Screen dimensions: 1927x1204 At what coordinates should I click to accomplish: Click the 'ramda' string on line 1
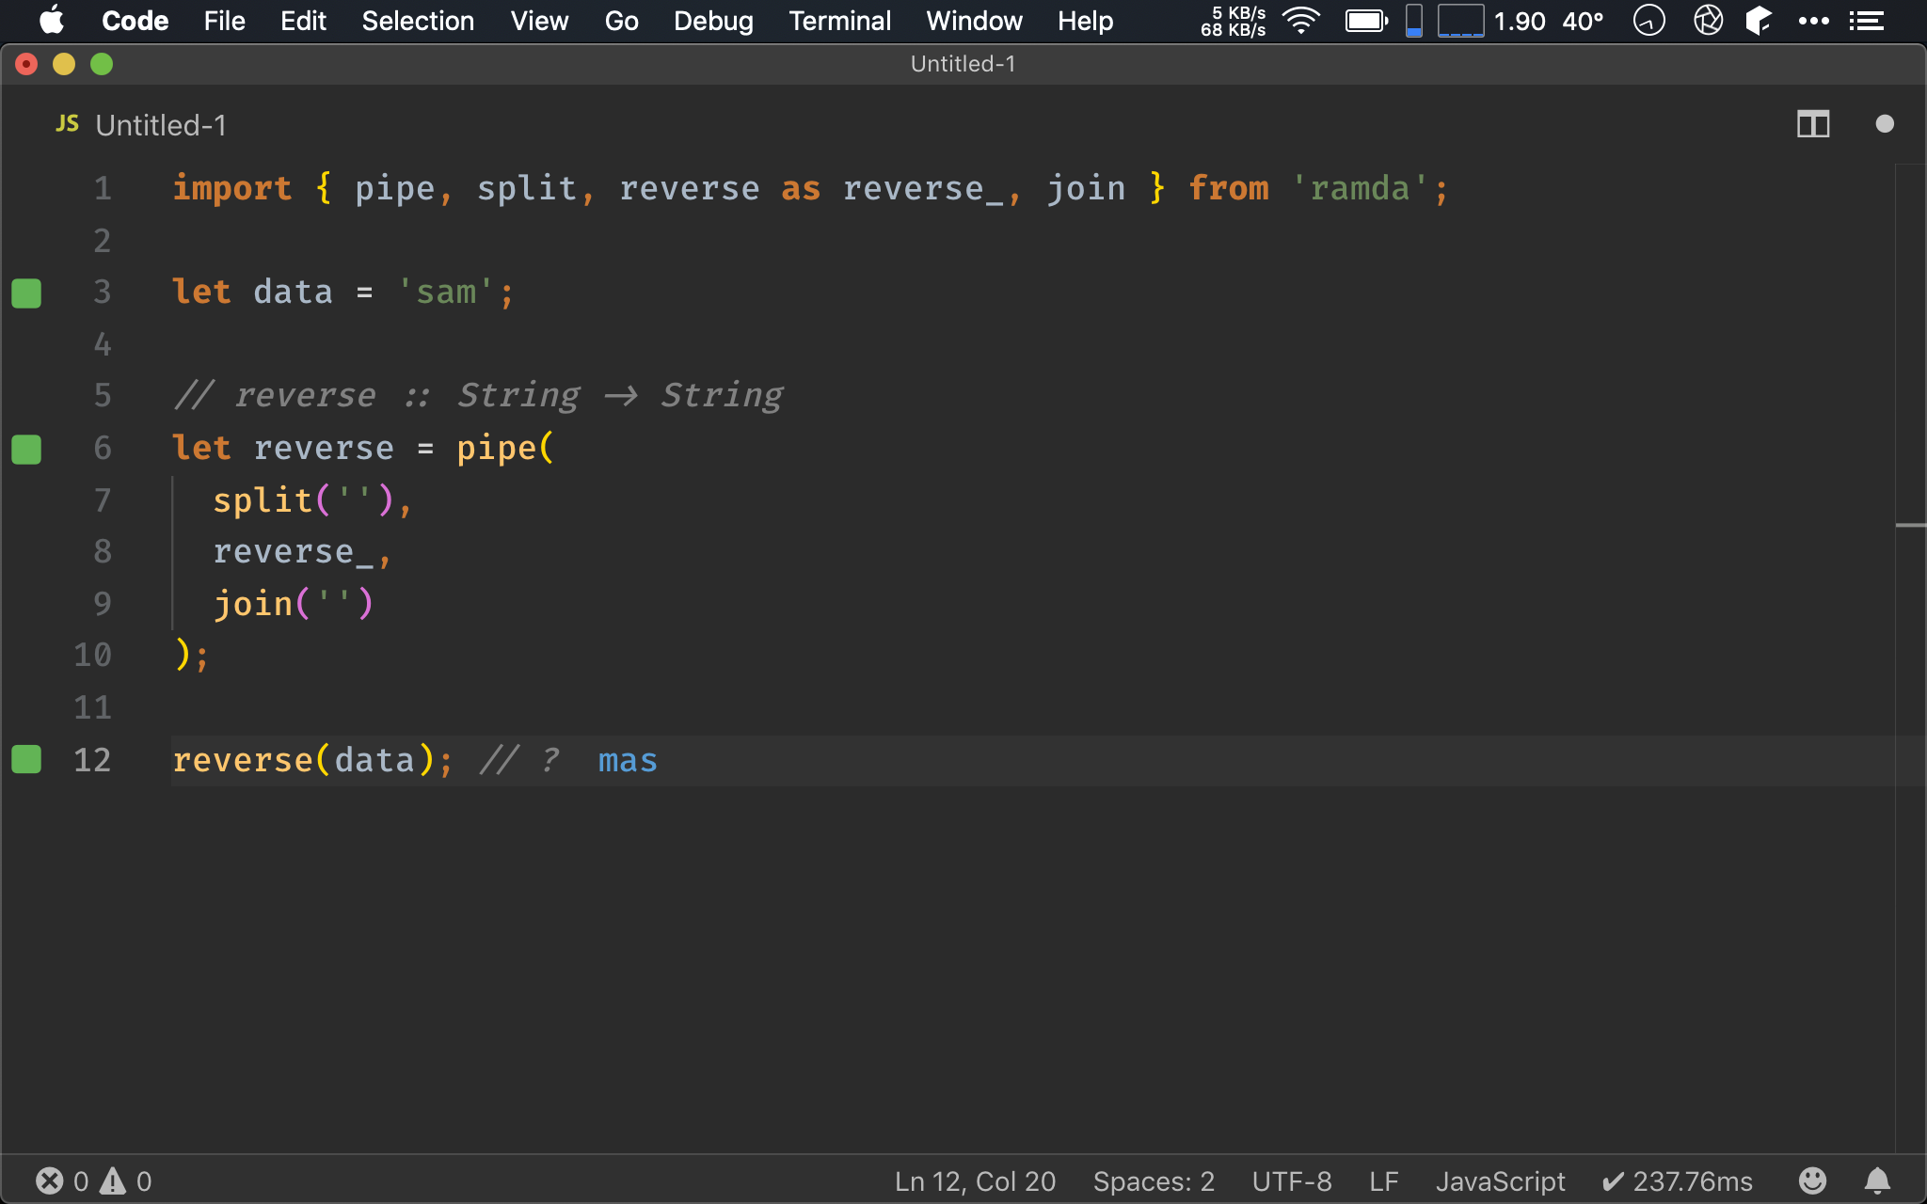(x=1360, y=188)
